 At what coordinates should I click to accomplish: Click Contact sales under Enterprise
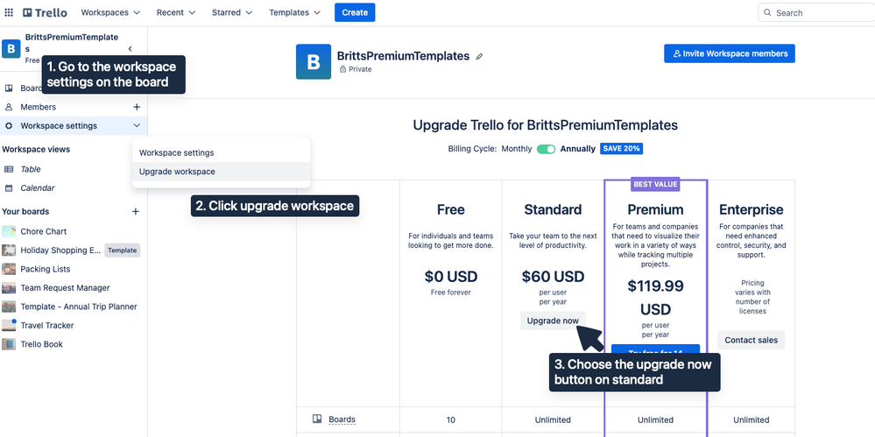[x=752, y=340]
